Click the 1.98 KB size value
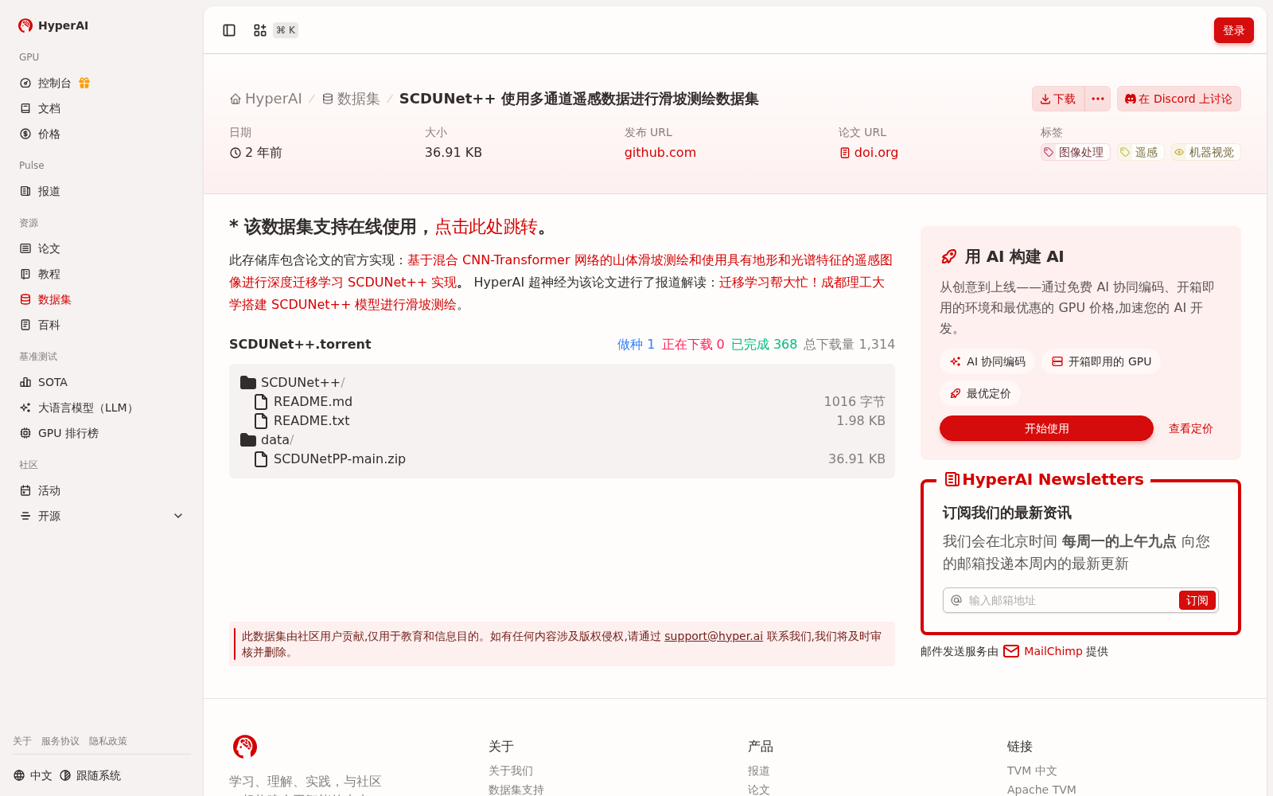 pyautogui.click(x=860, y=420)
